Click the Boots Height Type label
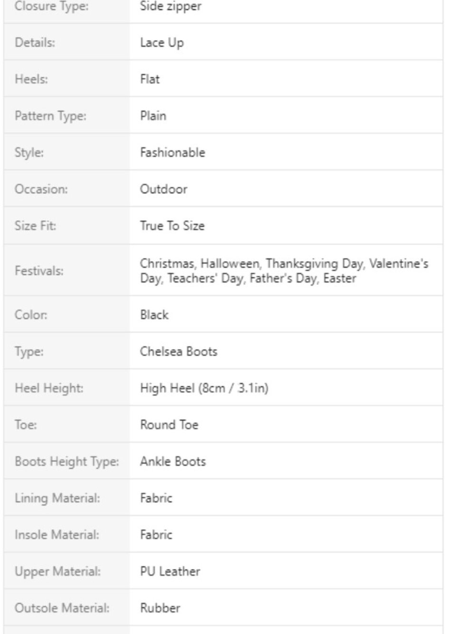The image size is (475, 634). tap(67, 461)
